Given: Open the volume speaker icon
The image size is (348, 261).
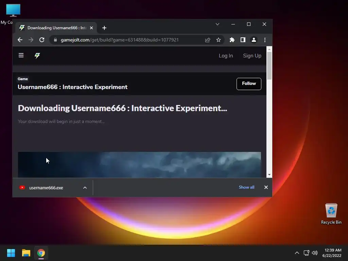Looking at the screenshot, I should click(x=315, y=253).
